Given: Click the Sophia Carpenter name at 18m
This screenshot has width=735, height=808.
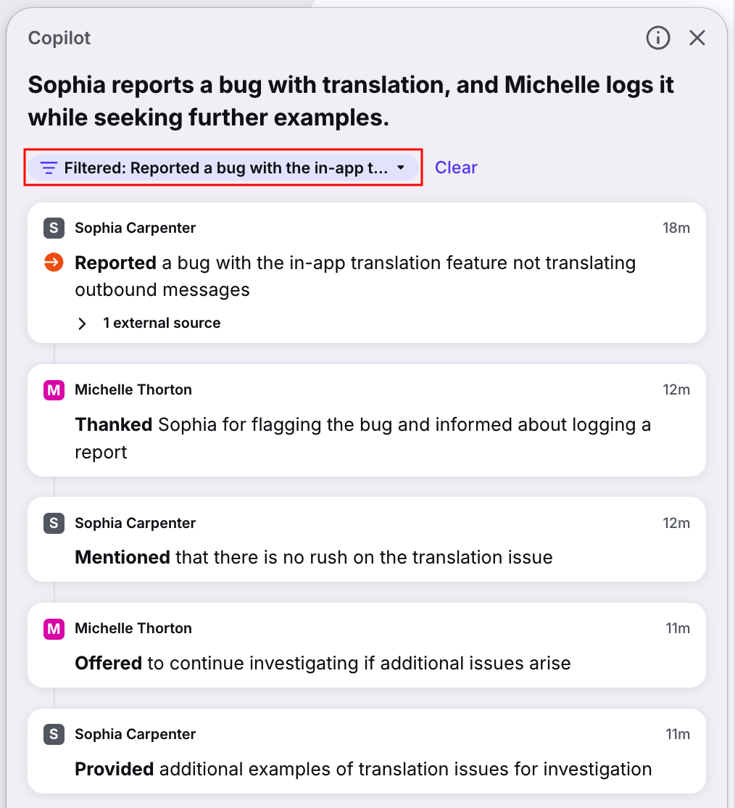Looking at the screenshot, I should [136, 228].
